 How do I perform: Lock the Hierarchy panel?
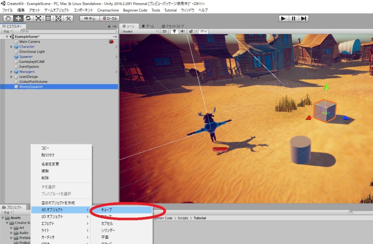click(x=109, y=26)
